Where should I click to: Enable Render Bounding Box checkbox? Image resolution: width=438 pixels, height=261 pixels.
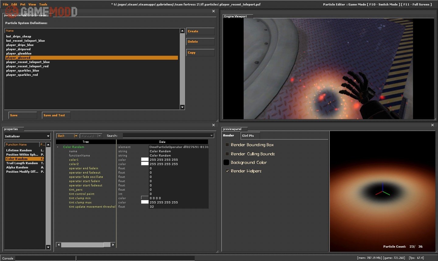click(x=227, y=145)
